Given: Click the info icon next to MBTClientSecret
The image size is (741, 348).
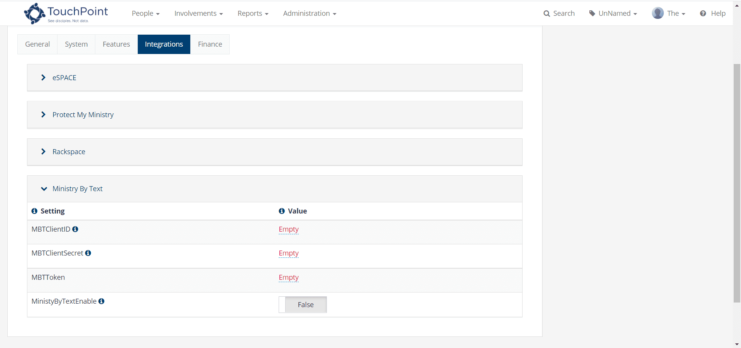Looking at the screenshot, I should (x=88, y=253).
